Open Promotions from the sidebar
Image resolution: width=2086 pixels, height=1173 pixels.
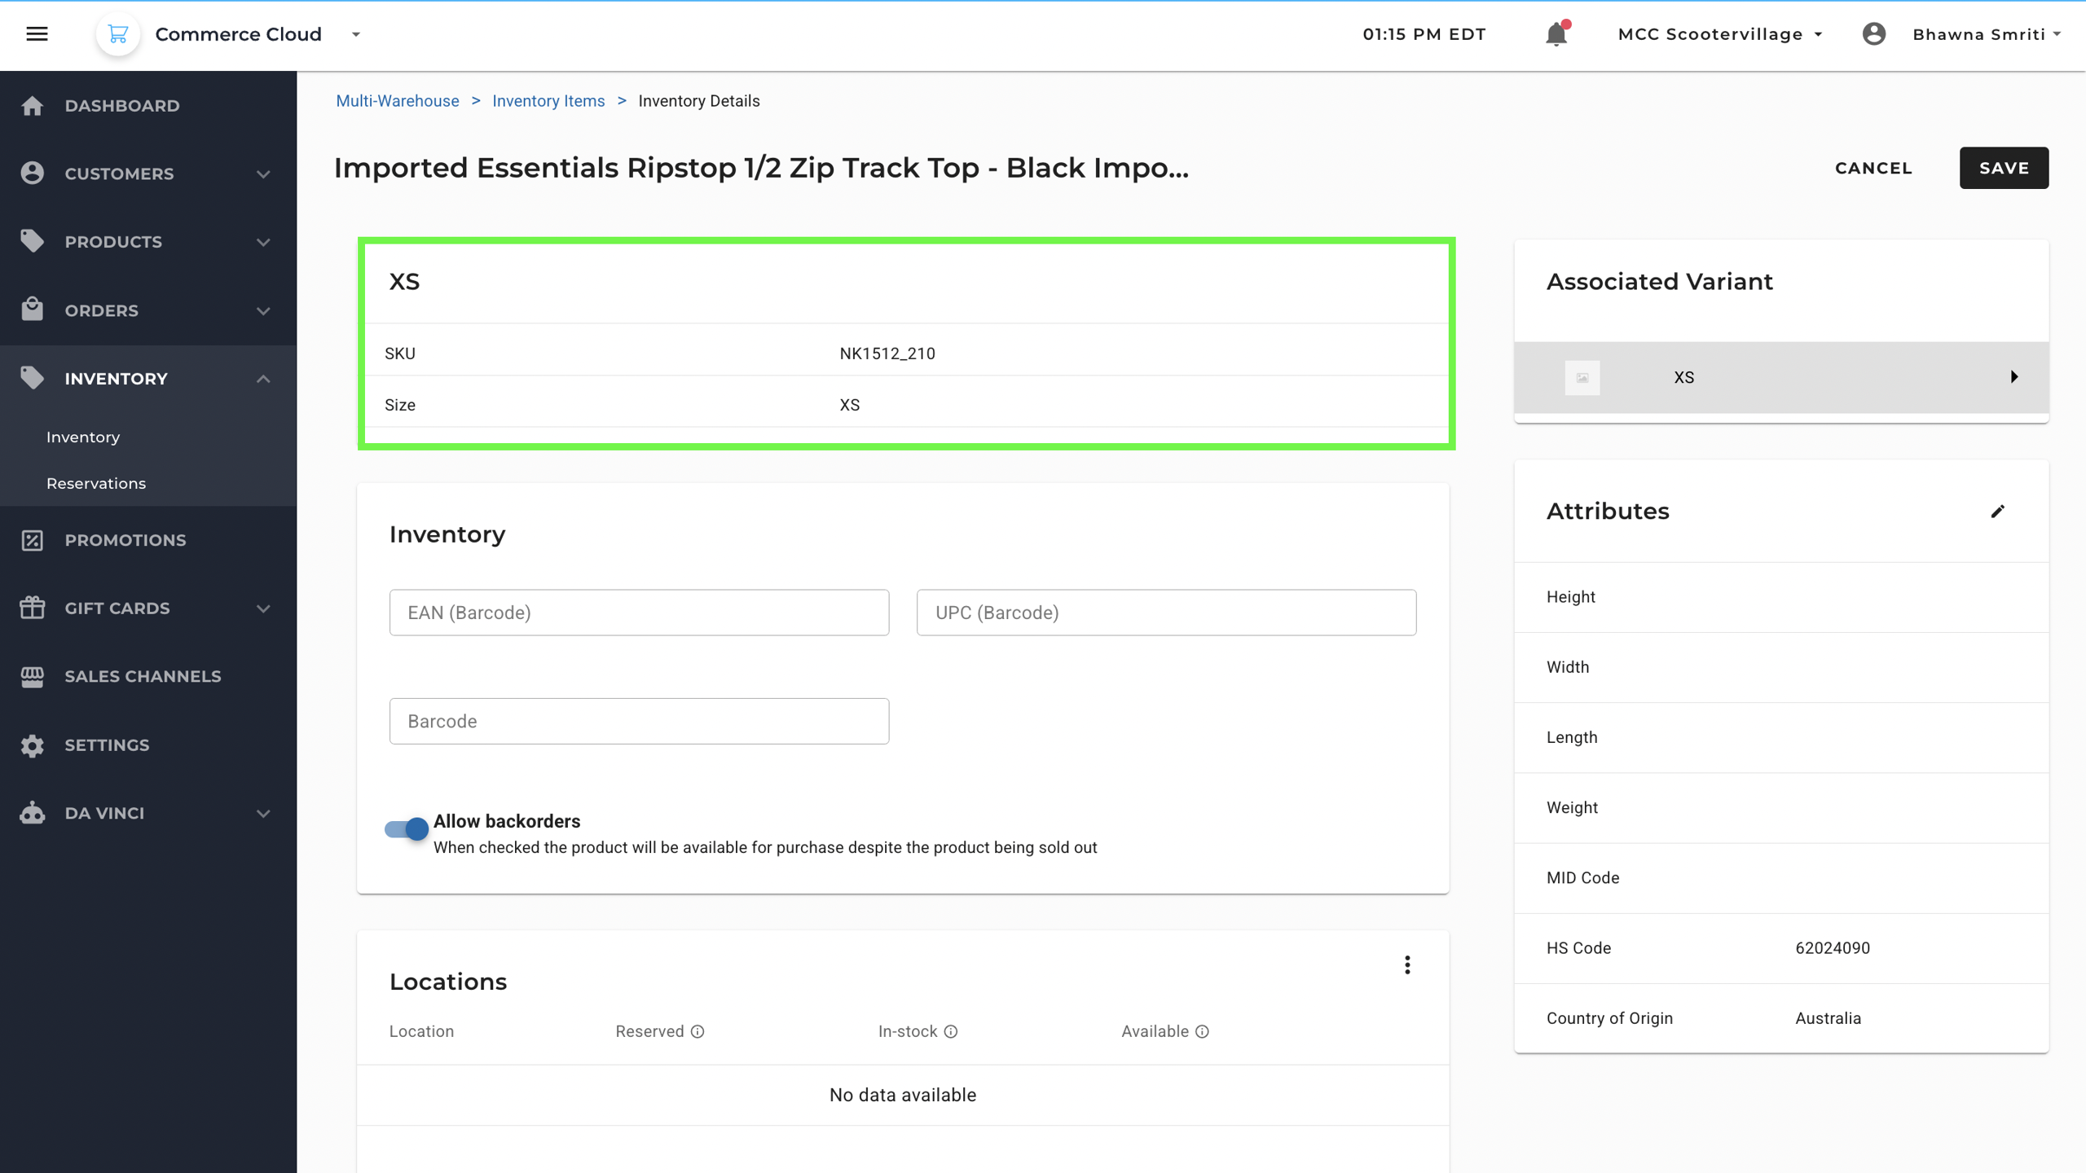[x=125, y=540]
